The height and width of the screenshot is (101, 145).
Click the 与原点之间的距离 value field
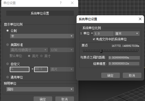(x=124, y=58)
